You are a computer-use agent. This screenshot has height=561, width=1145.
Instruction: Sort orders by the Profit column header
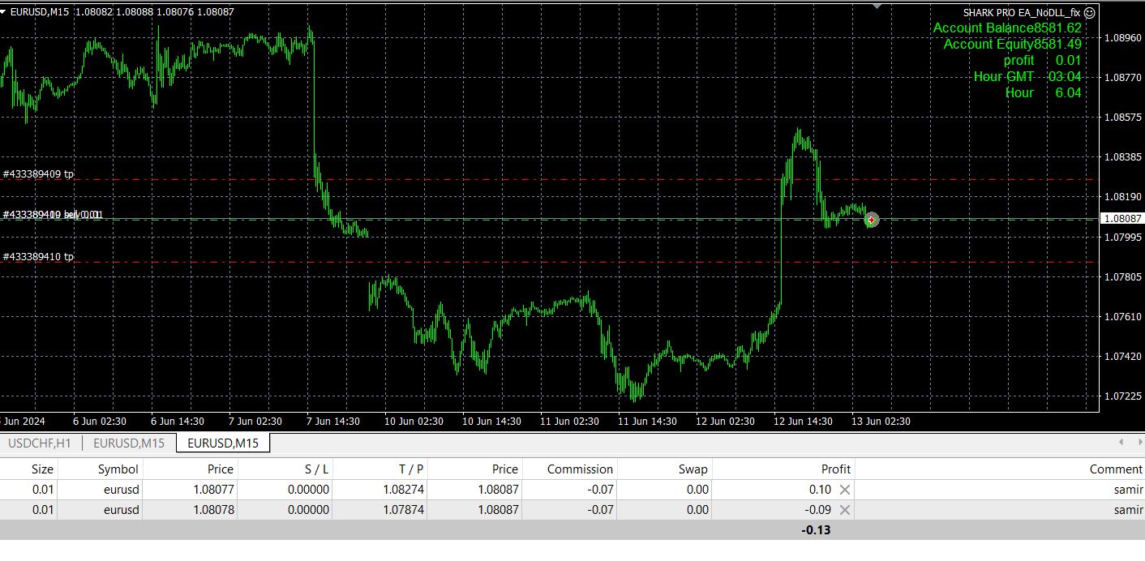(835, 469)
